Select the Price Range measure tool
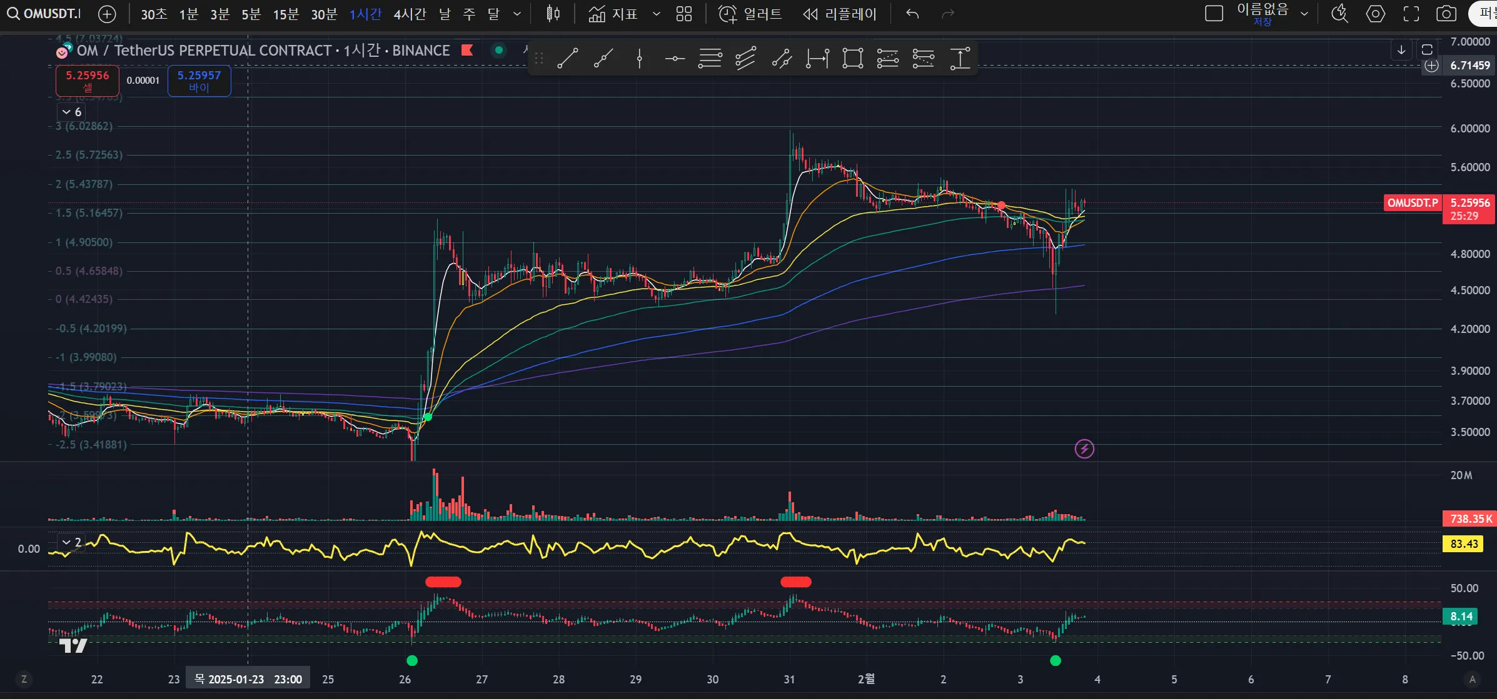This screenshot has height=699, width=1497. (x=960, y=59)
